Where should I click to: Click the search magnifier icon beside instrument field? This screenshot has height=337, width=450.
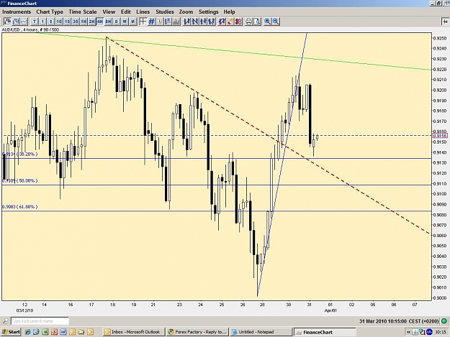tap(6, 321)
